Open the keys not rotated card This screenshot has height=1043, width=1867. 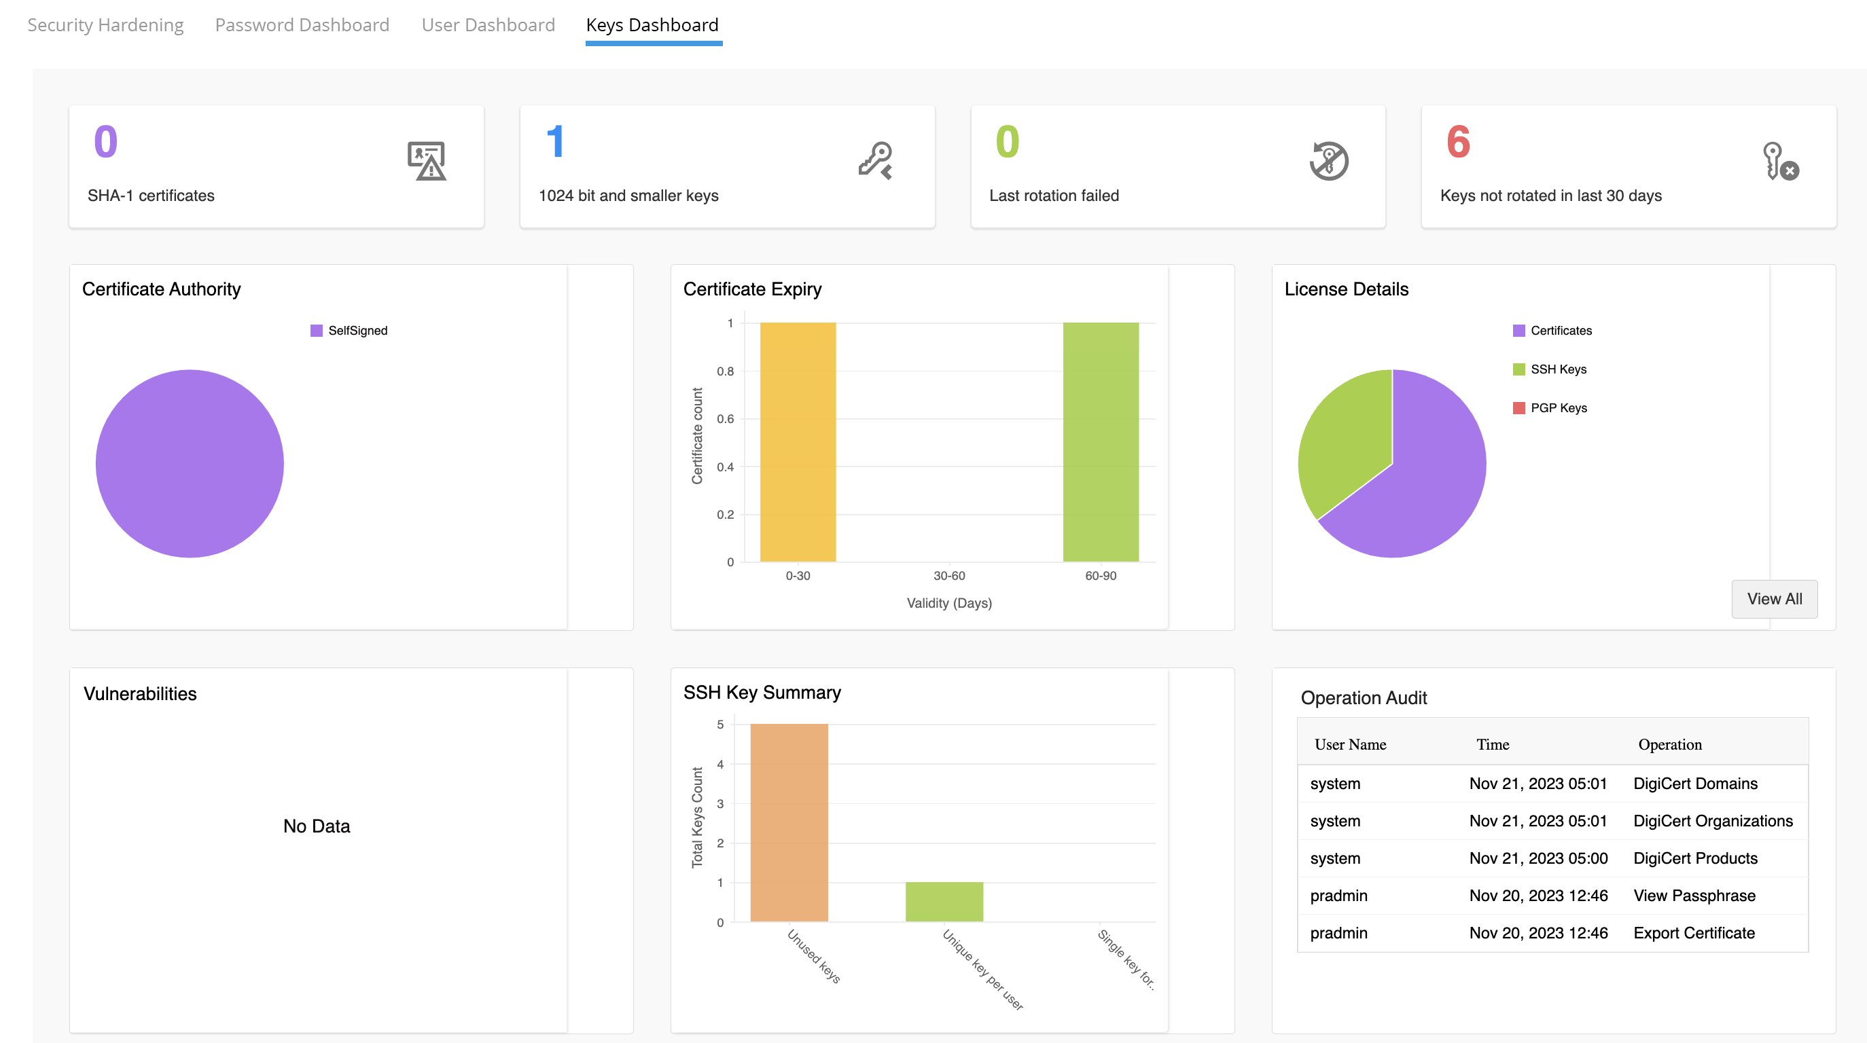click(x=1628, y=166)
